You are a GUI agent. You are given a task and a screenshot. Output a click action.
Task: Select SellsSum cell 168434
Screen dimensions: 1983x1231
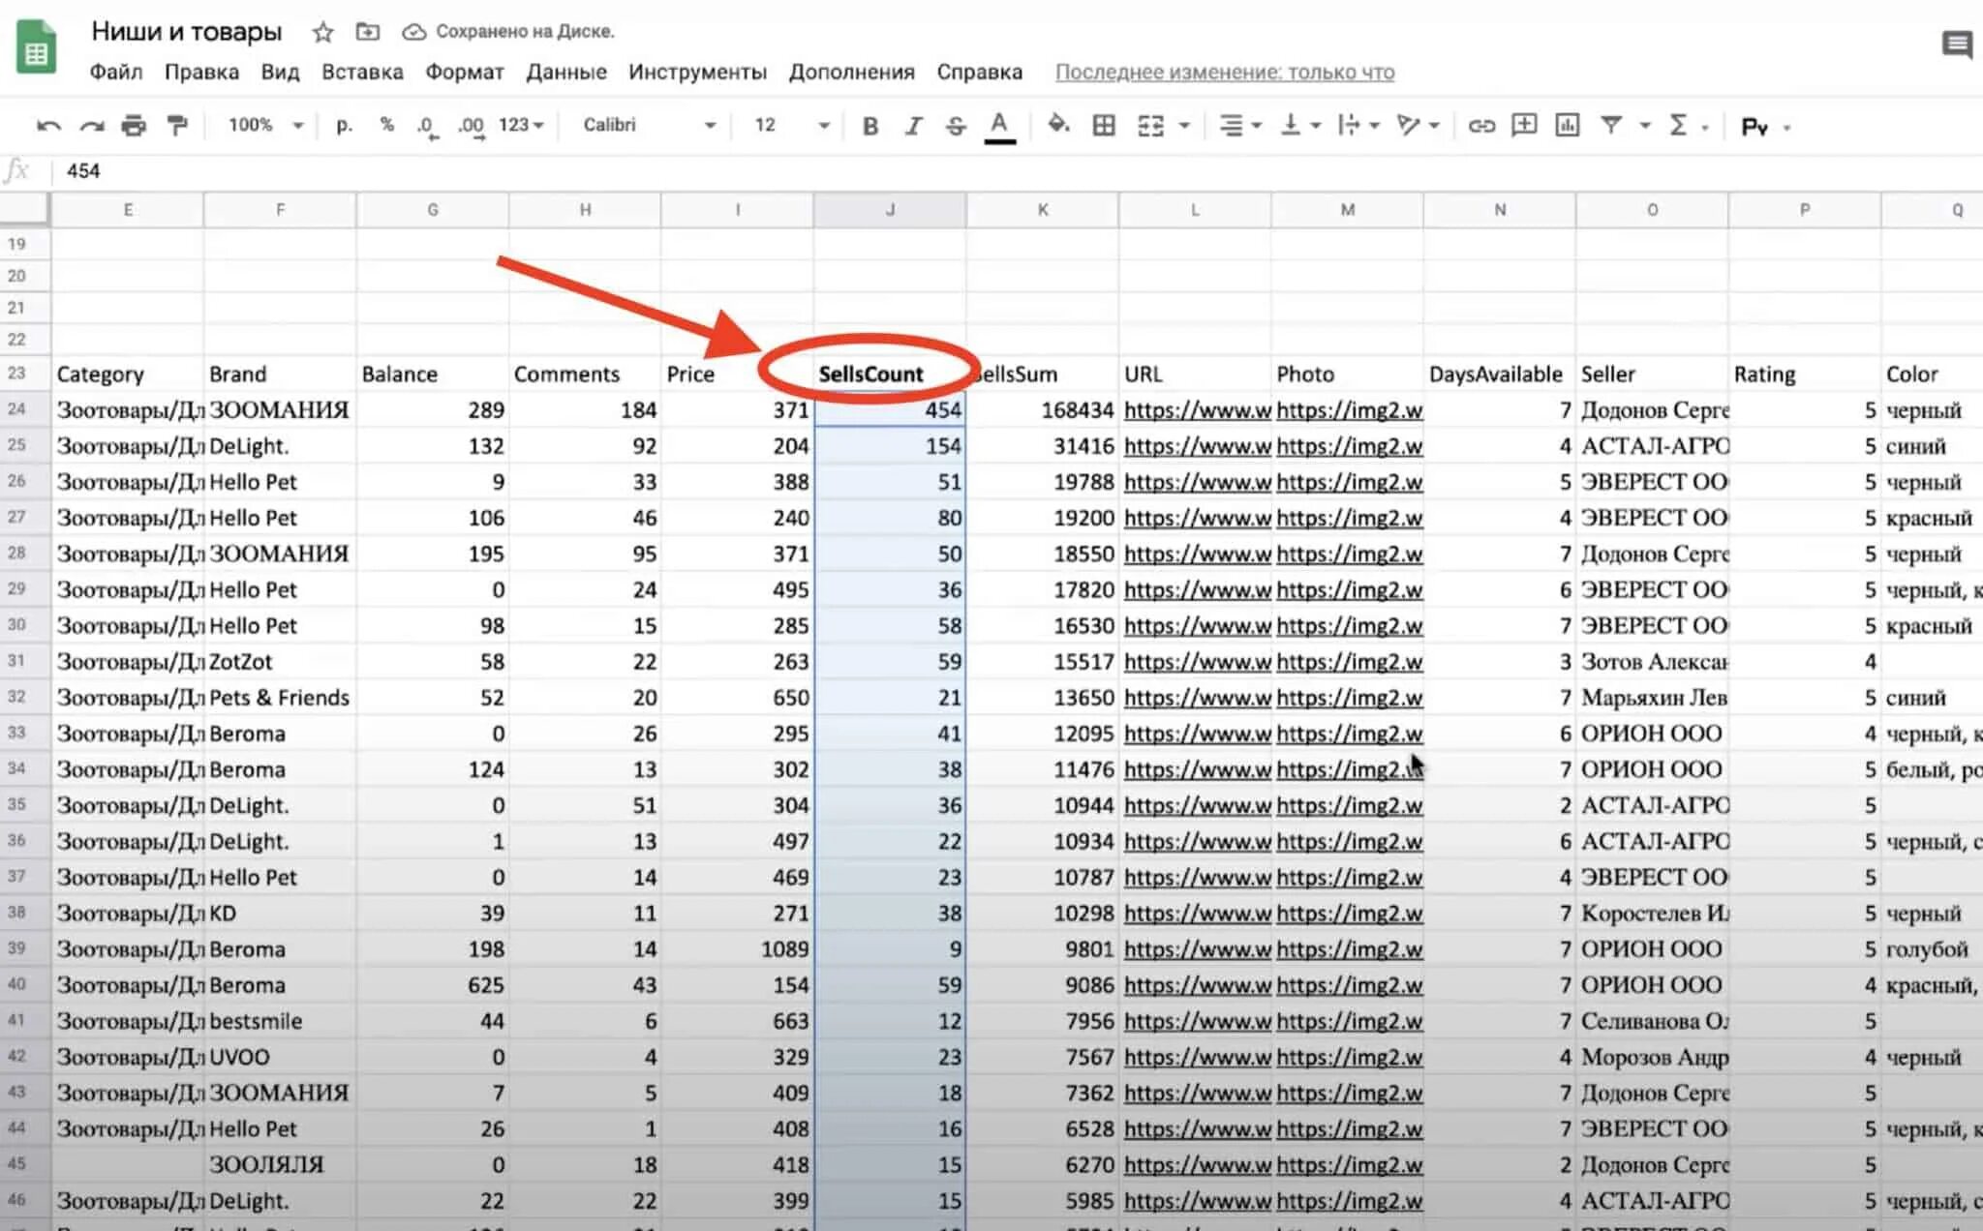[x=1043, y=409]
